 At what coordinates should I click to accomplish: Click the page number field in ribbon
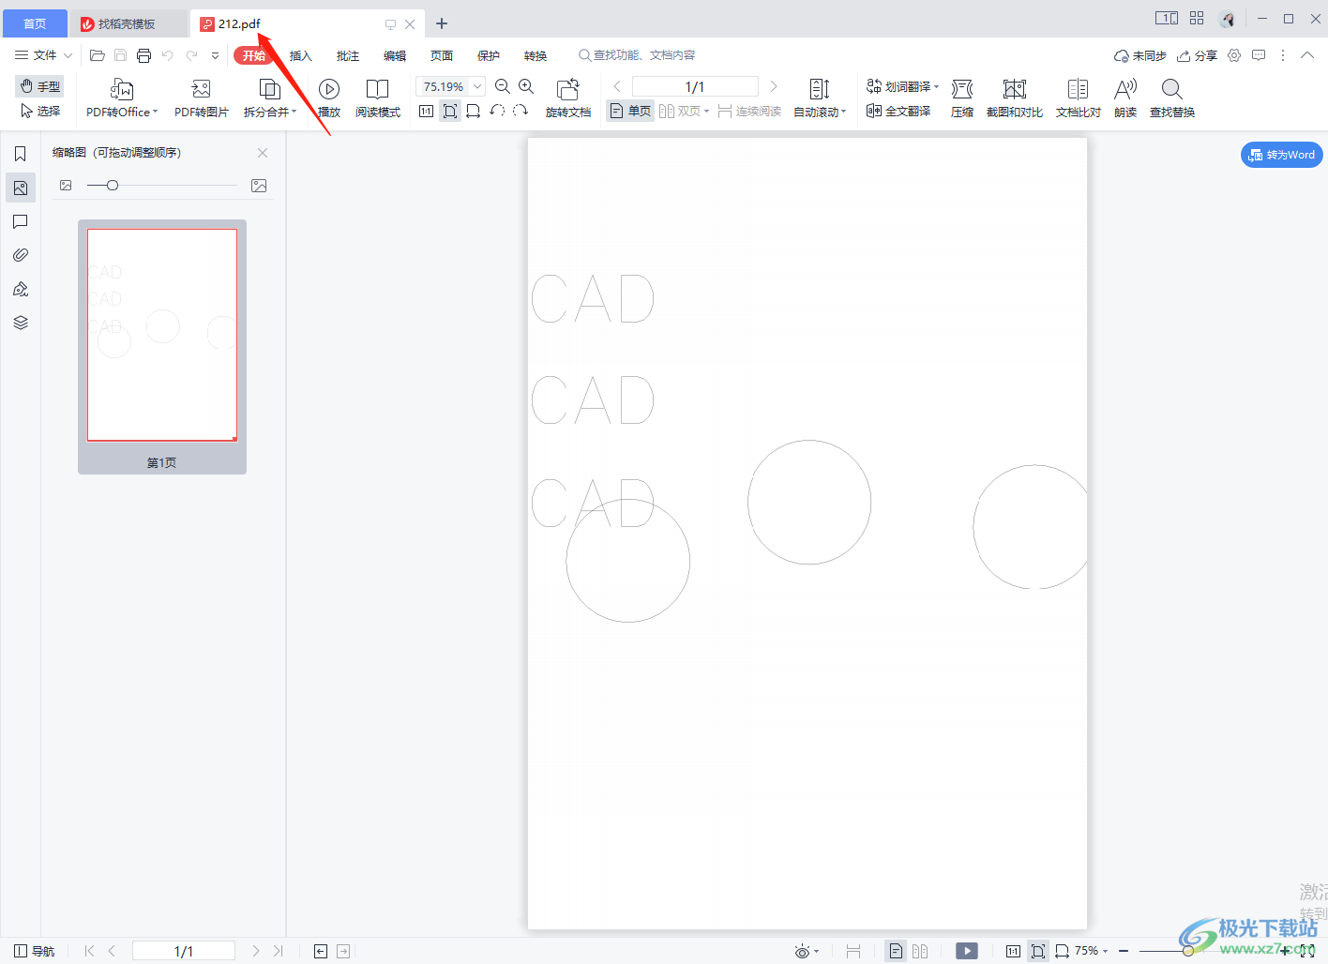[695, 86]
